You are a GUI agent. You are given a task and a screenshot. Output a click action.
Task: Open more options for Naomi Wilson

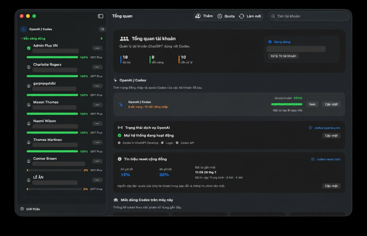(97, 124)
